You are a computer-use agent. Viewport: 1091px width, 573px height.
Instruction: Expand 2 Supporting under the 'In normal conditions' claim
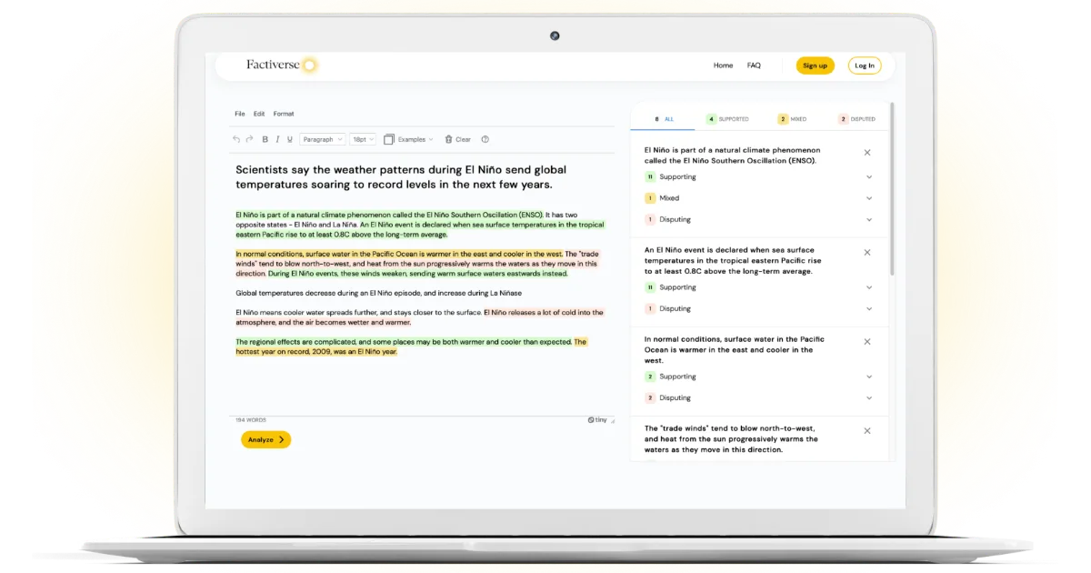pos(758,377)
